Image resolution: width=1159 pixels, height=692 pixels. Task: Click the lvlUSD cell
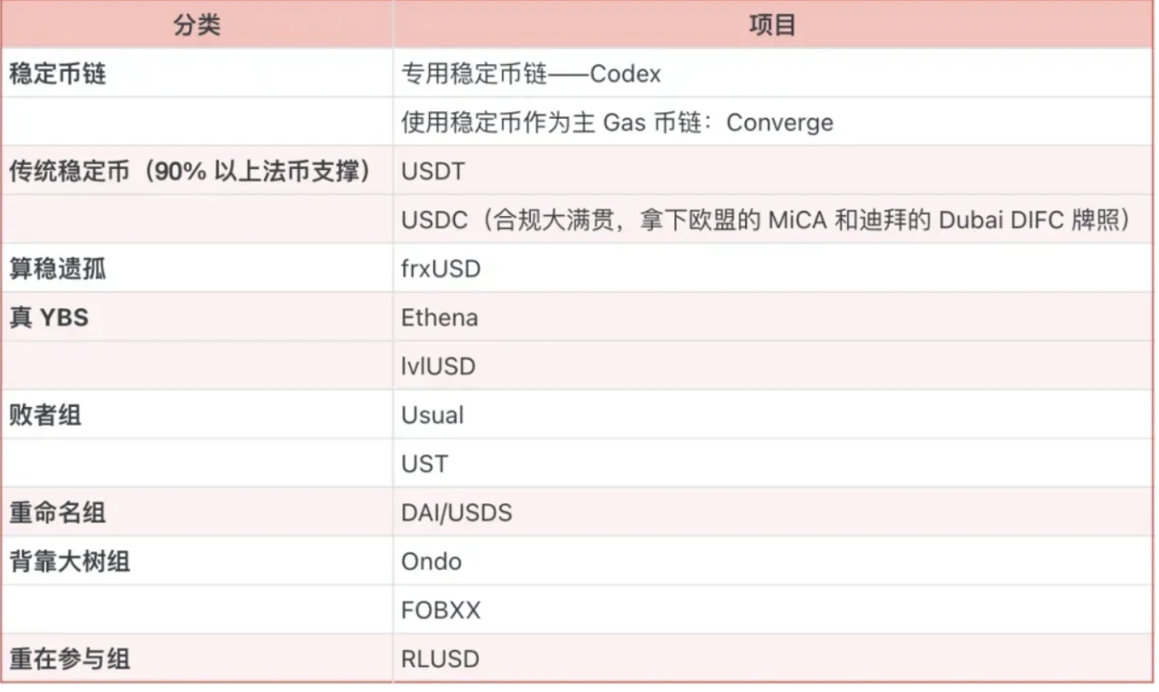tap(773, 367)
